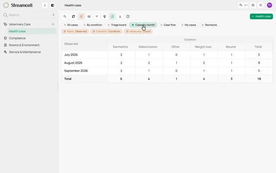The image size is (276, 173).
Task: Open Service & Maintenance section
Action: 25,52
